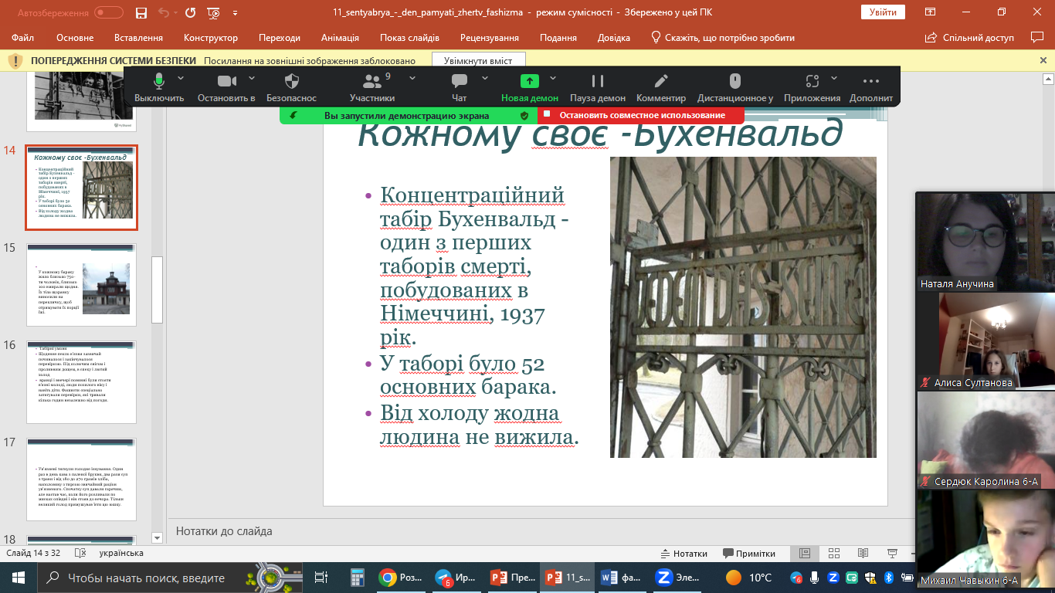Expand video options arrow beside camera

(x=252, y=78)
